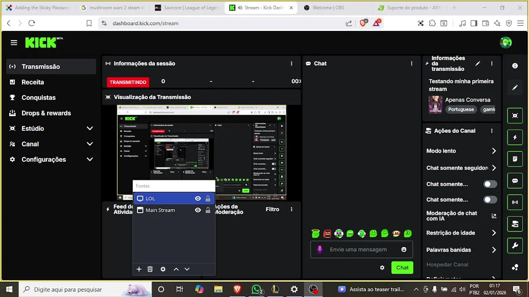The width and height of the screenshot is (529, 297).
Task: Open Ações do Canal three-dot menu
Action: coord(492,131)
